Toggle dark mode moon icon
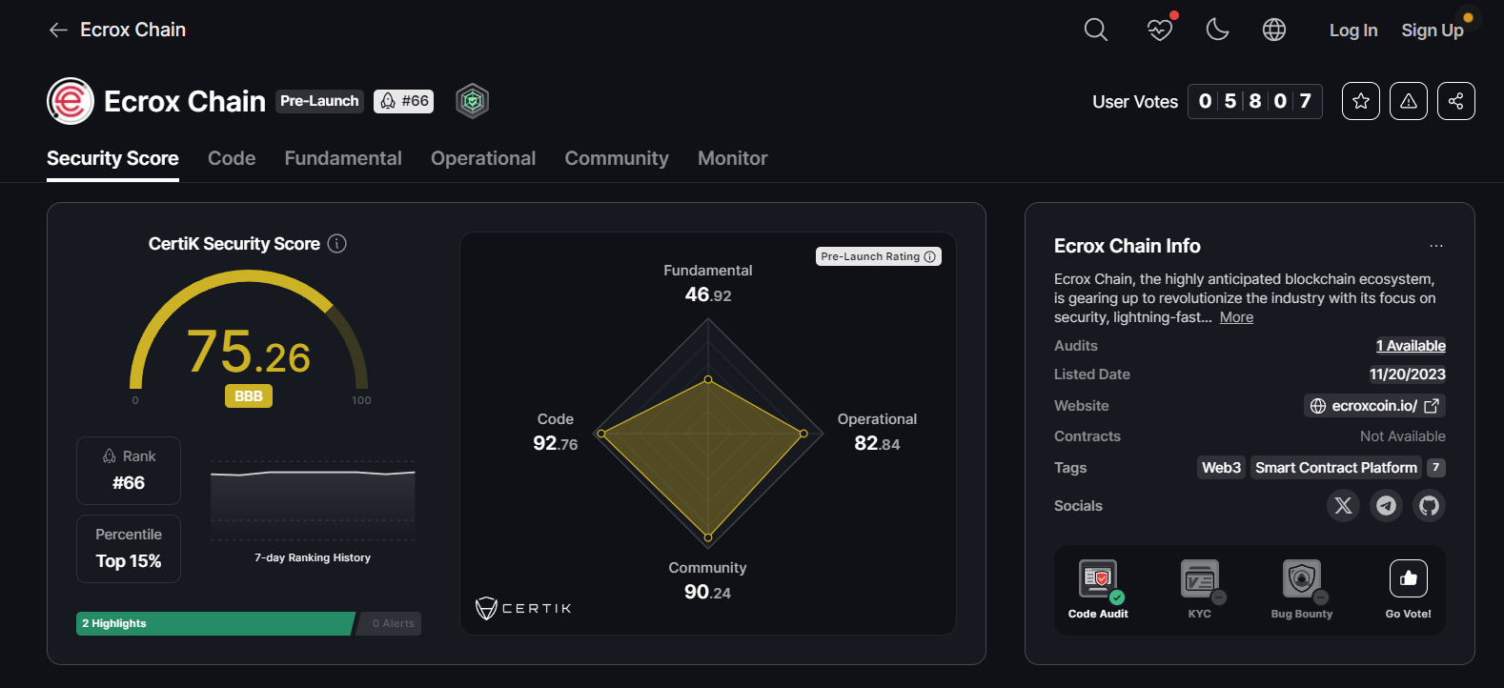Image resolution: width=1504 pixels, height=688 pixels. point(1217,30)
